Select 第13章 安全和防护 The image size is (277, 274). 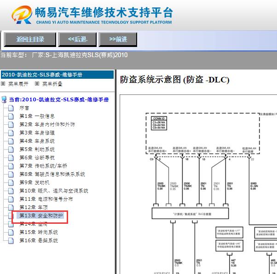41,216
